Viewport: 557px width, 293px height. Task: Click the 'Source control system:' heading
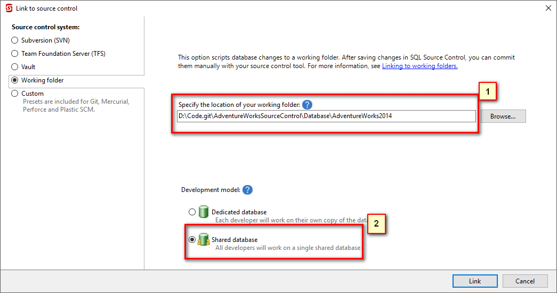(45, 27)
